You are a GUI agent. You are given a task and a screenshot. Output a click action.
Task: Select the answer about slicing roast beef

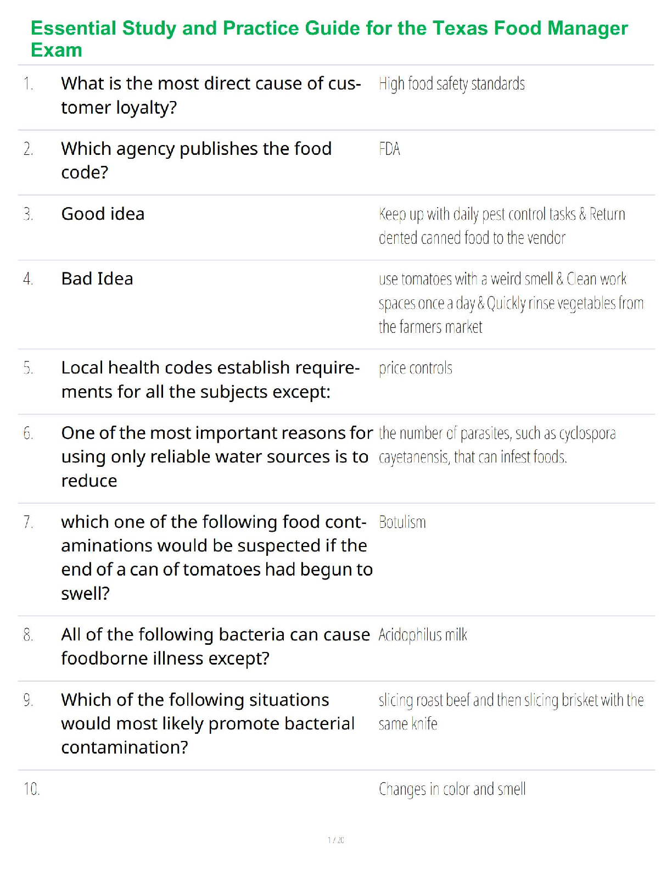pos(511,712)
